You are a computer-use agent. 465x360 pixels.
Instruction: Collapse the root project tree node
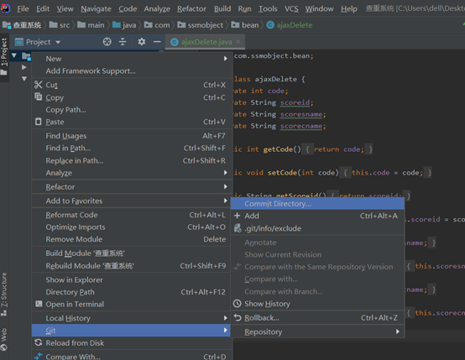[14, 55]
